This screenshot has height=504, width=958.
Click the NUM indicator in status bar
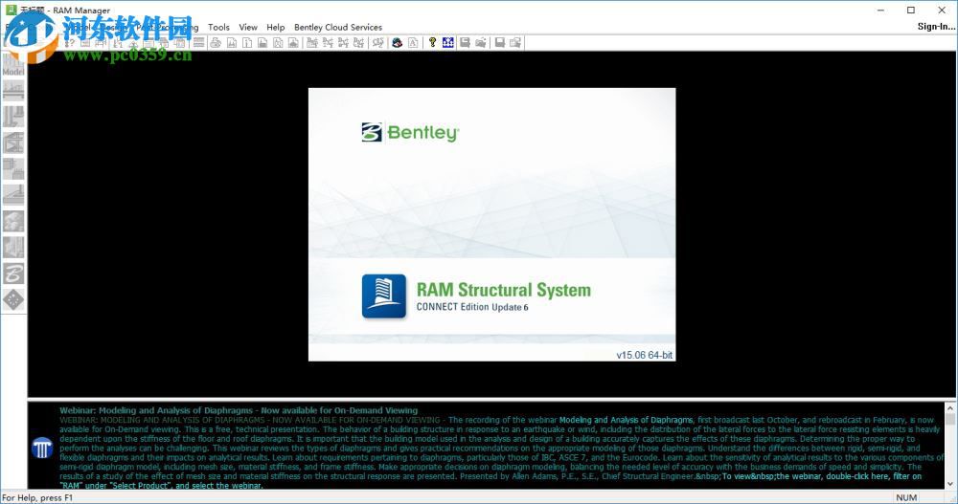click(906, 498)
